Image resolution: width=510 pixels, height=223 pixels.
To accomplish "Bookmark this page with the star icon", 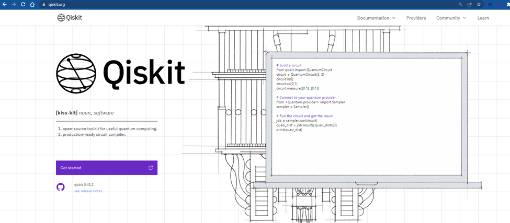I will pos(479,4).
